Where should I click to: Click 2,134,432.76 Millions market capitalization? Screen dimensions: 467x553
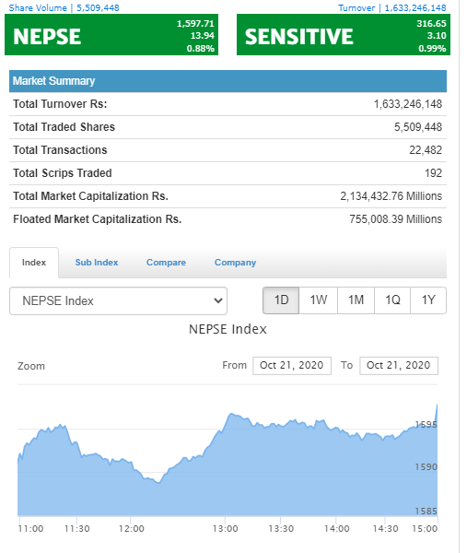(391, 196)
